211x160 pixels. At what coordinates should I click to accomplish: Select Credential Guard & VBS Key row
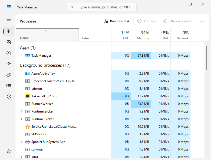[103, 81]
